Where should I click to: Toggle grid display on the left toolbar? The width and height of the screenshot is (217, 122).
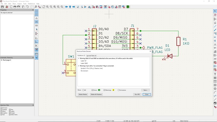[36, 11]
